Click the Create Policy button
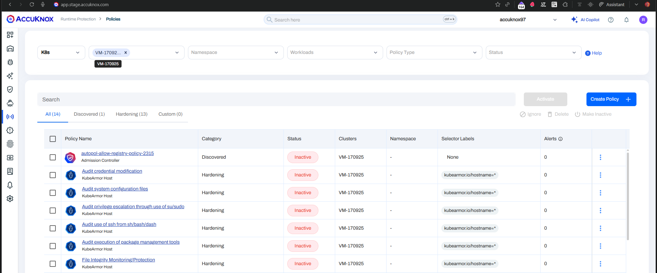 pos(611,99)
